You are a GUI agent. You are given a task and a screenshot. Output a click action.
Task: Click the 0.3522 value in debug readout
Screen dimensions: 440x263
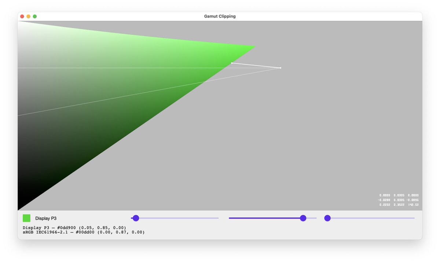pyautogui.click(x=399, y=205)
